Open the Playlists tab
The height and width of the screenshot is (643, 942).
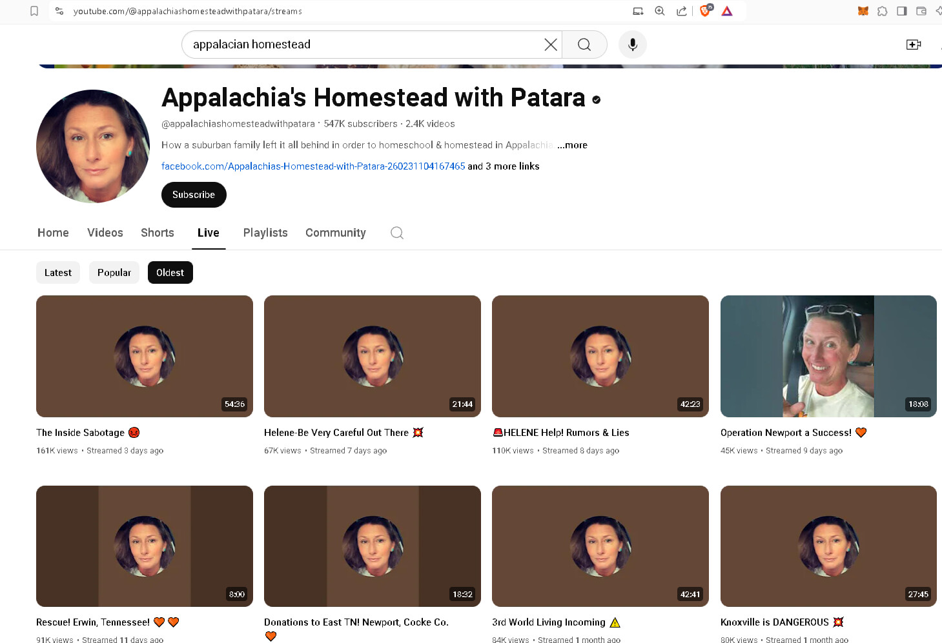pos(265,233)
